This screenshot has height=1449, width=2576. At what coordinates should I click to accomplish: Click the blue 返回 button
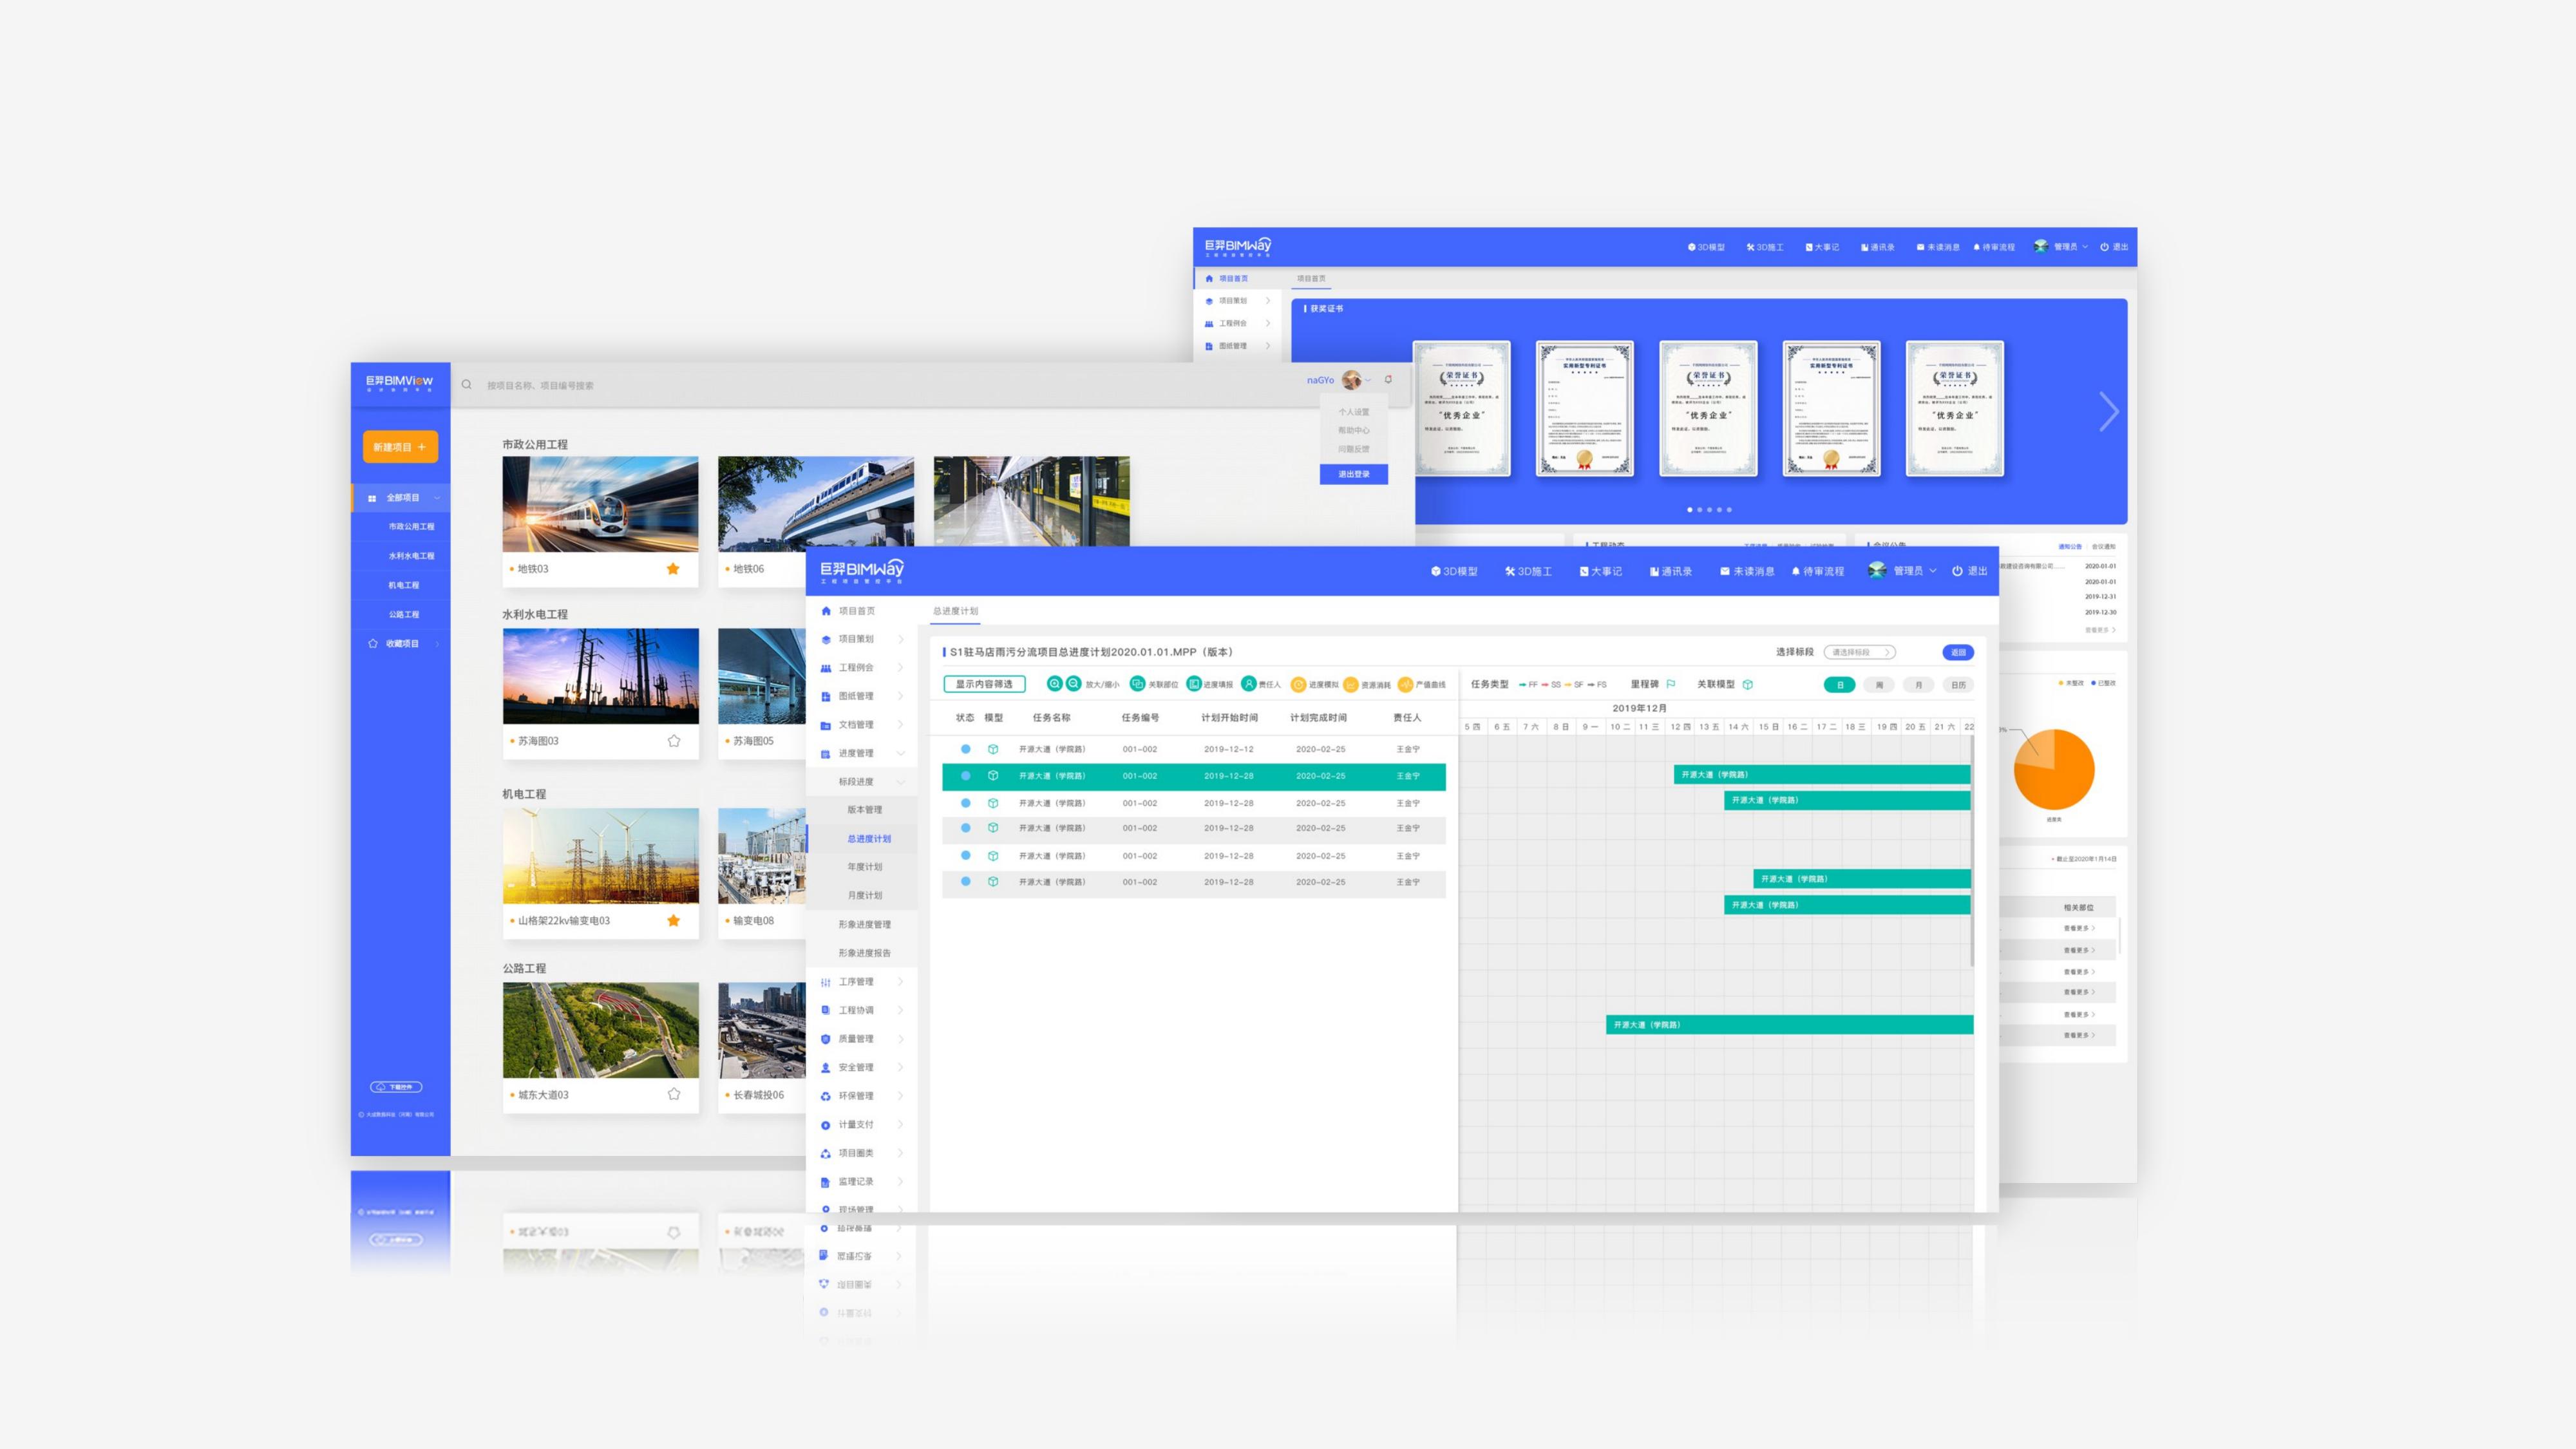point(1958,652)
